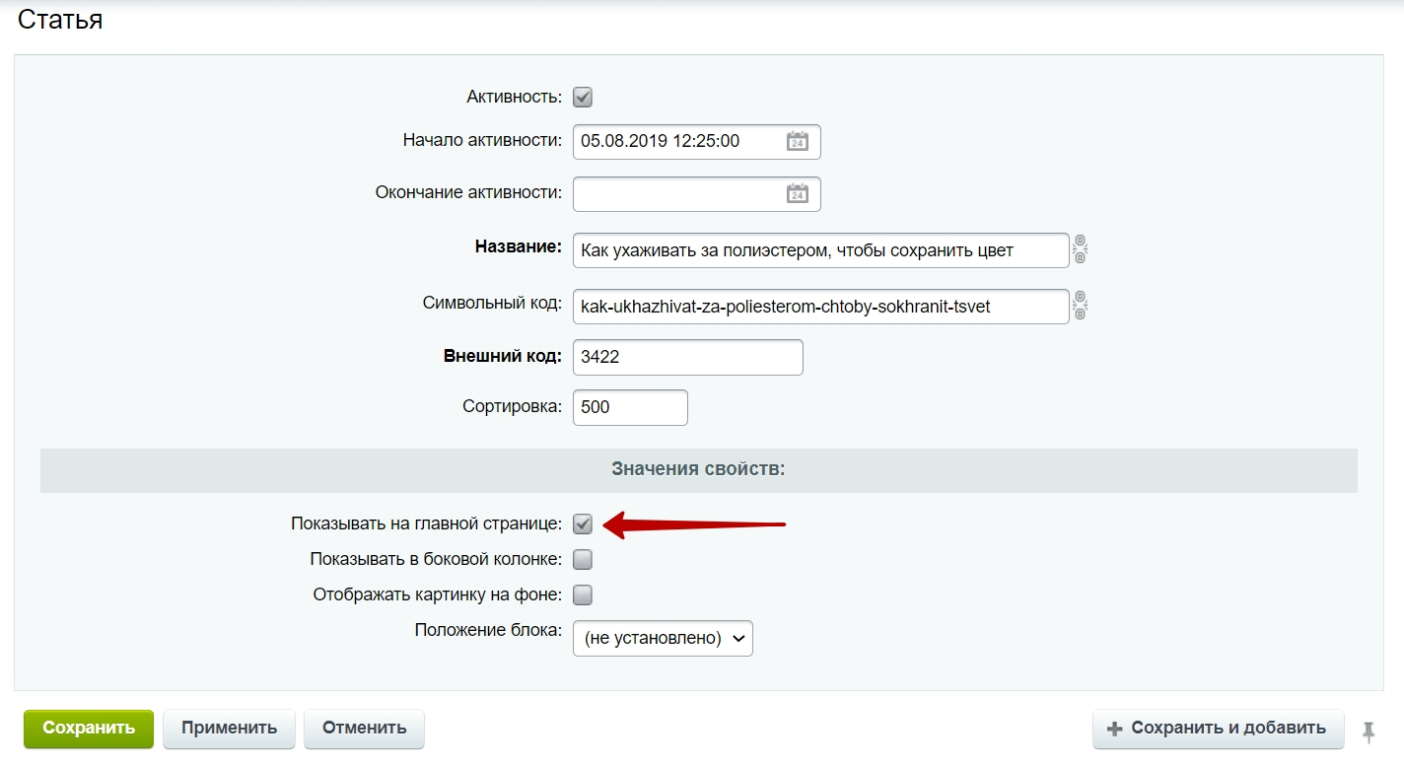This screenshot has width=1404, height=768.
Task: Focus the Начало активности date field
Action: (x=696, y=141)
